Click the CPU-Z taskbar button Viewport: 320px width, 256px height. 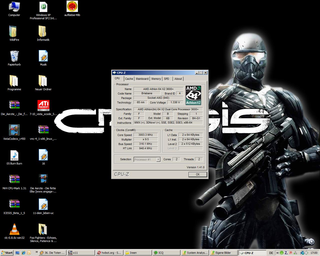click(x=252, y=253)
